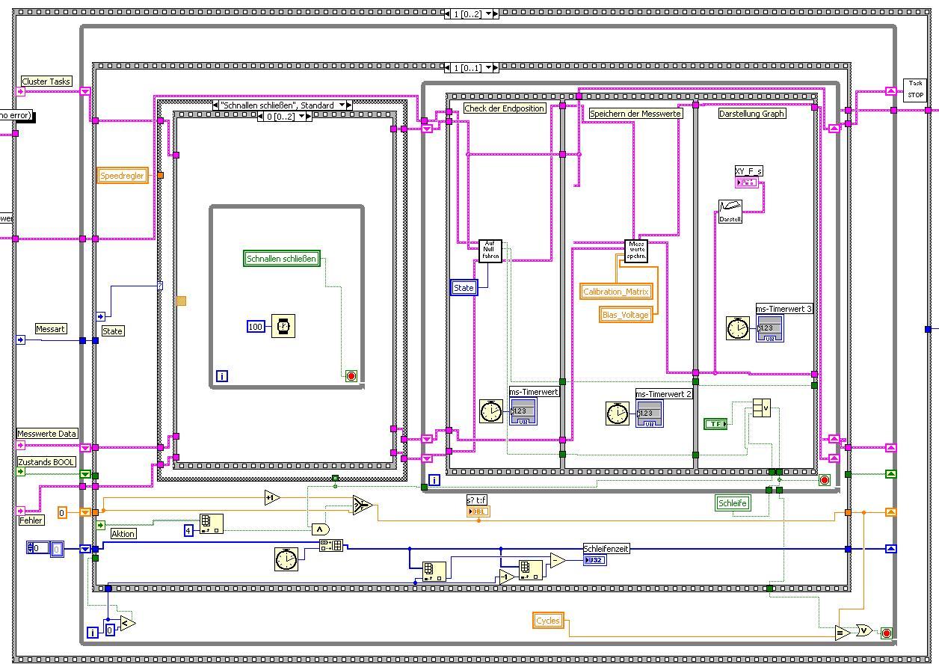Click the Speichern der Messwerte frame label

[635, 114]
